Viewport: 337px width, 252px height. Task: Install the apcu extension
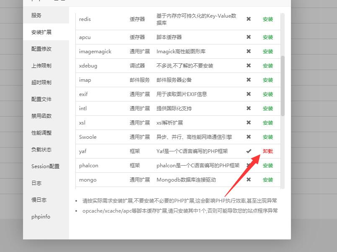pos(268,37)
